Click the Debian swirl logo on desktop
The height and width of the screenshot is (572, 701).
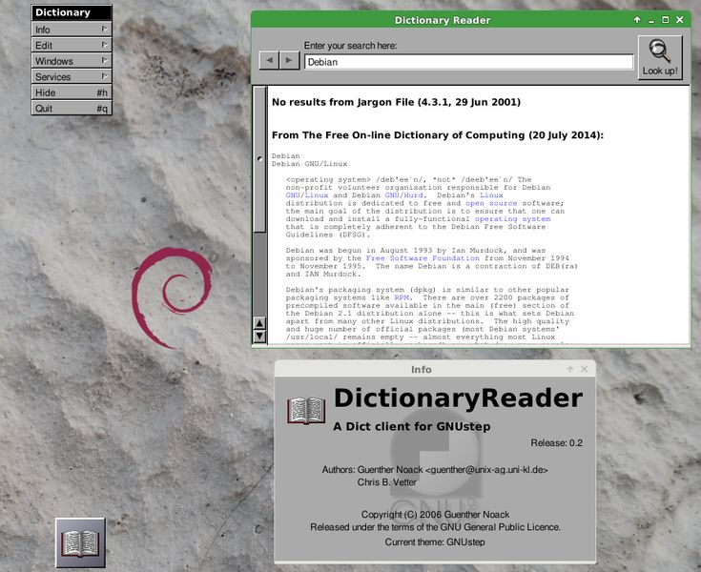click(172, 297)
